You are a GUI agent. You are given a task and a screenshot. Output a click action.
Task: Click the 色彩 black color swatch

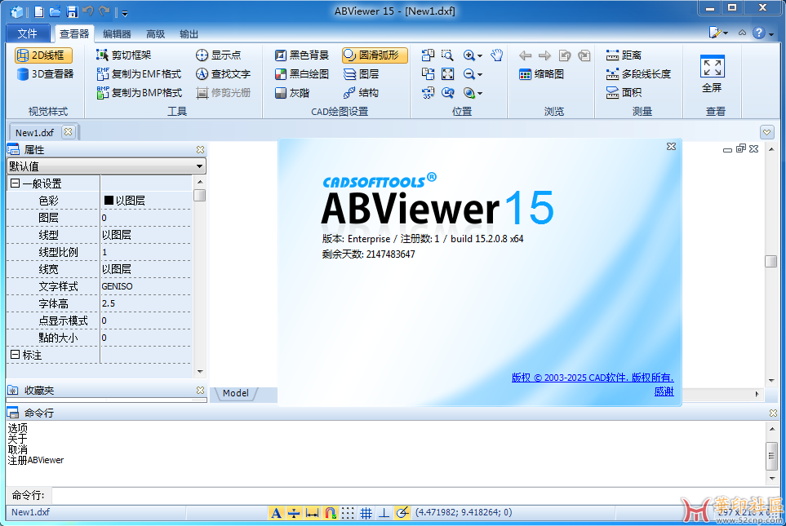pyautogui.click(x=109, y=201)
